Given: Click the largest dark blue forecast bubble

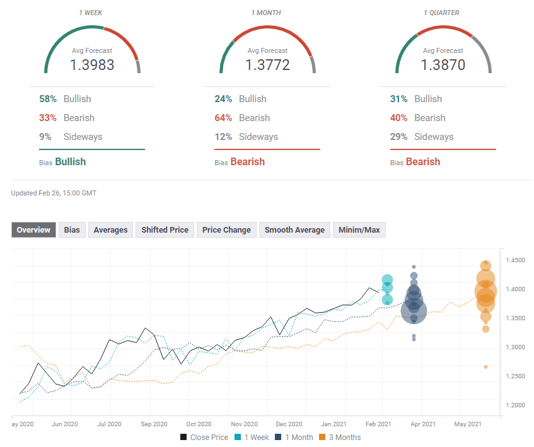Looking at the screenshot, I should click(414, 310).
